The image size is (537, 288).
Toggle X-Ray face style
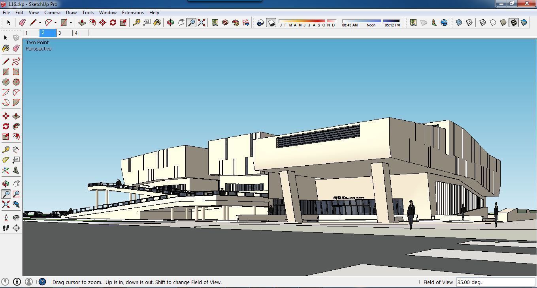click(459, 22)
